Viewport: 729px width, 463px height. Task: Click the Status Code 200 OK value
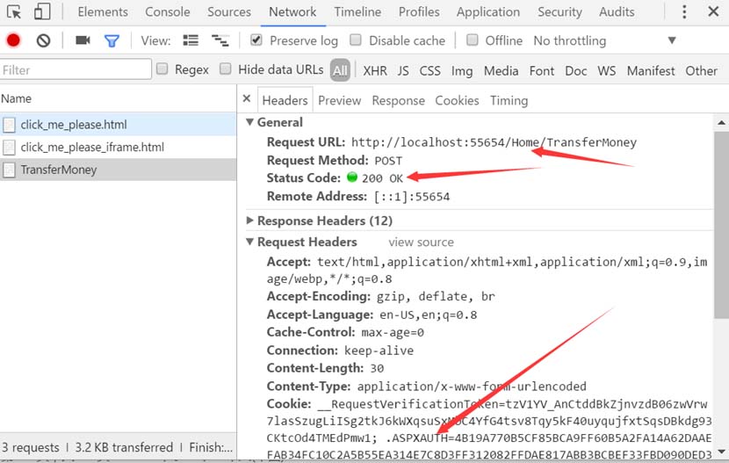coord(382,178)
